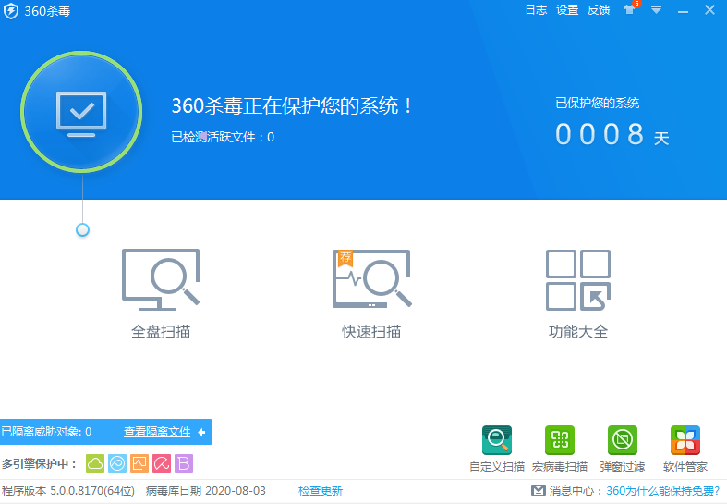The height and width of the screenshot is (504, 727).
Task: Click the small circle node below status
Action: coord(82,229)
